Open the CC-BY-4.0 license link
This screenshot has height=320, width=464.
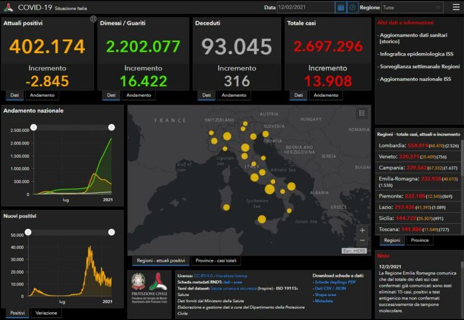(x=203, y=276)
